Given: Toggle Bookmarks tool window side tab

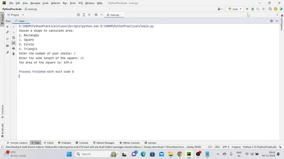Looking at the screenshot, I should [x=2, y=131].
